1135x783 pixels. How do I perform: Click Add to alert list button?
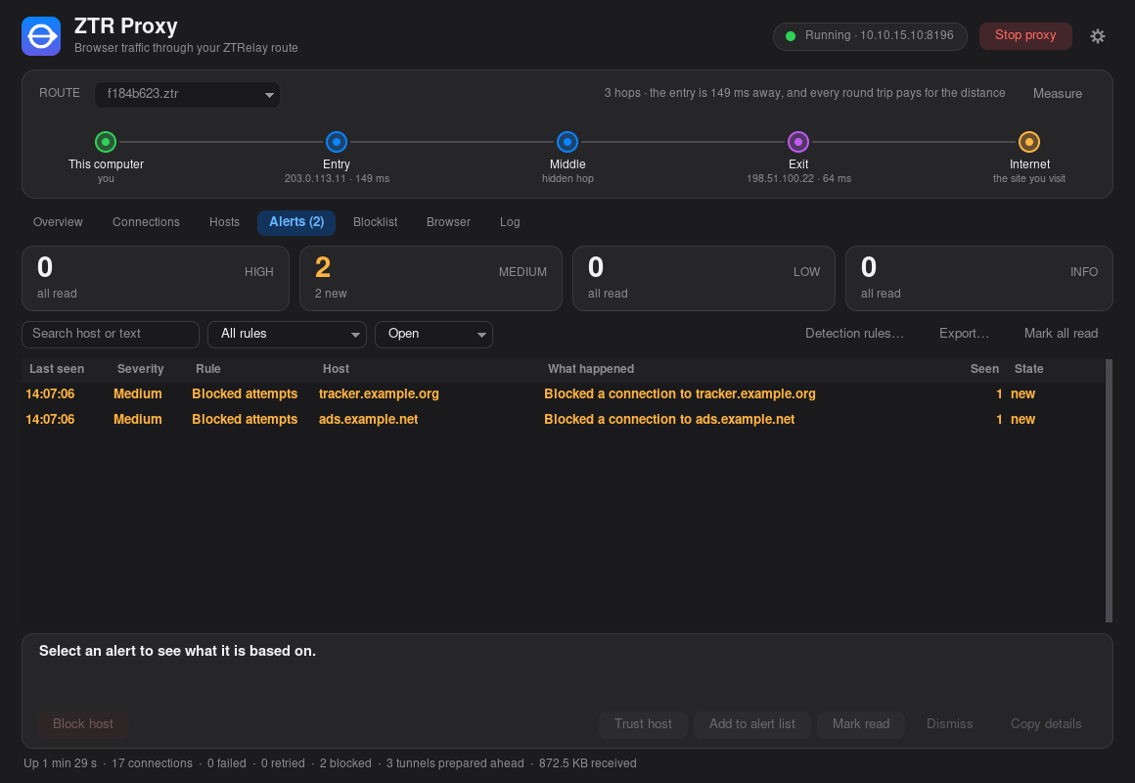coord(751,724)
